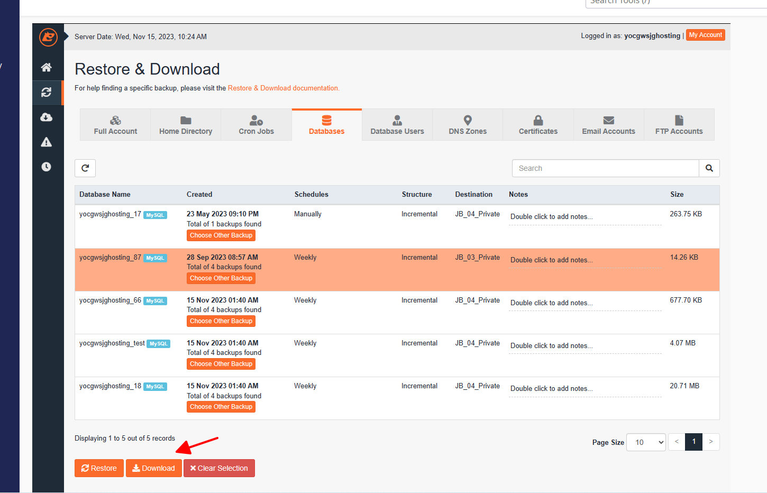Choose Other Backup for yocgwsjghosting_87
This screenshot has width=767, height=493.
pyautogui.click(x=221, y=278)
